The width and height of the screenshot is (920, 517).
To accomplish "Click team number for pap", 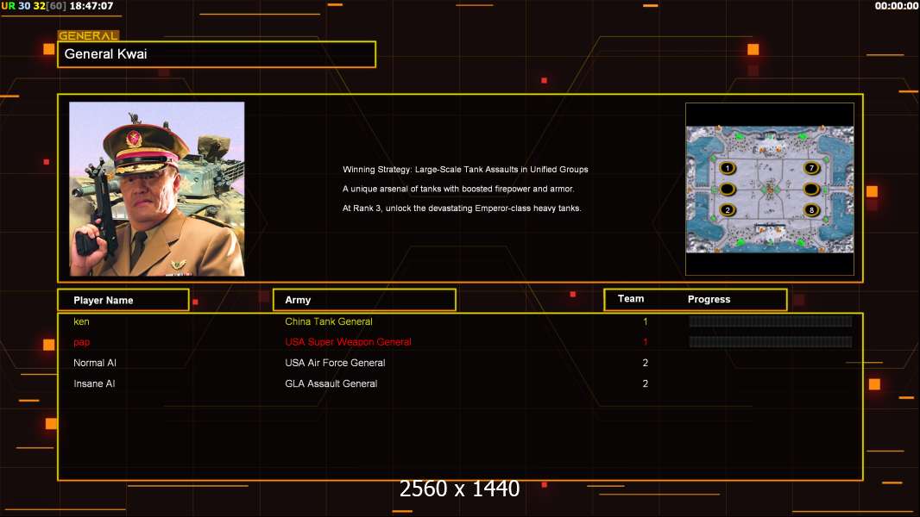I will click(x=646, y=342).
